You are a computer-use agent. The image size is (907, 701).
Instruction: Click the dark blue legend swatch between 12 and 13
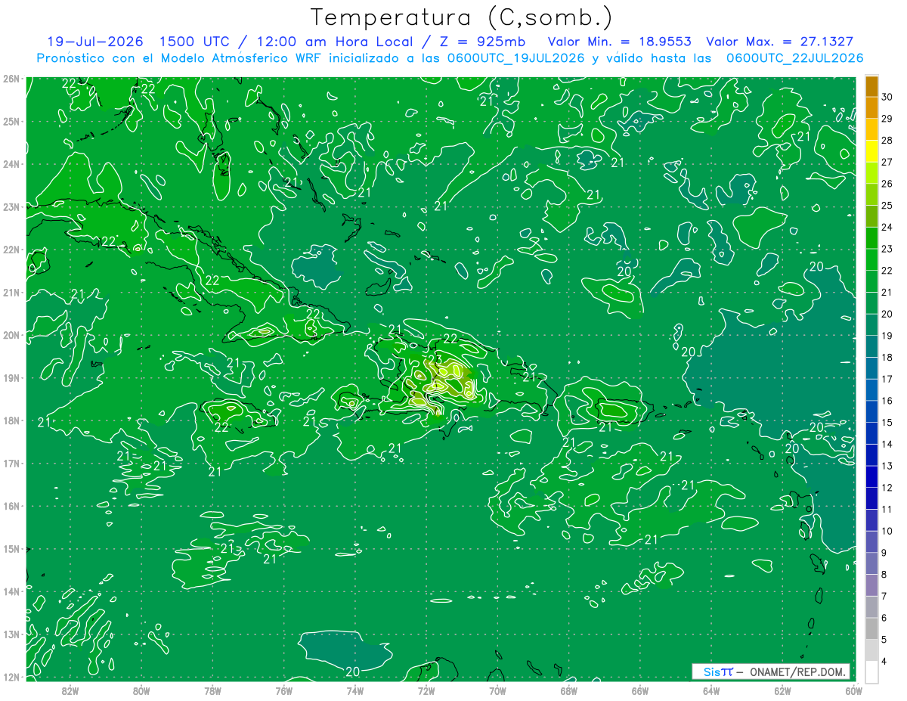871,476
